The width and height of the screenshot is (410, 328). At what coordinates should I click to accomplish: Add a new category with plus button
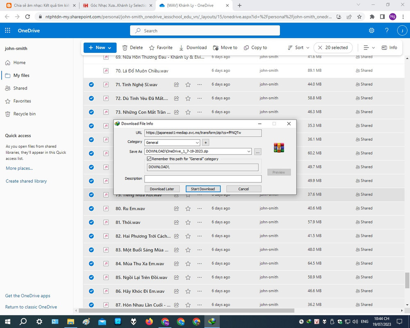205,143
